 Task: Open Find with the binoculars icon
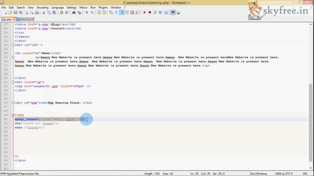pyautogui.click(x=74, y=13)
